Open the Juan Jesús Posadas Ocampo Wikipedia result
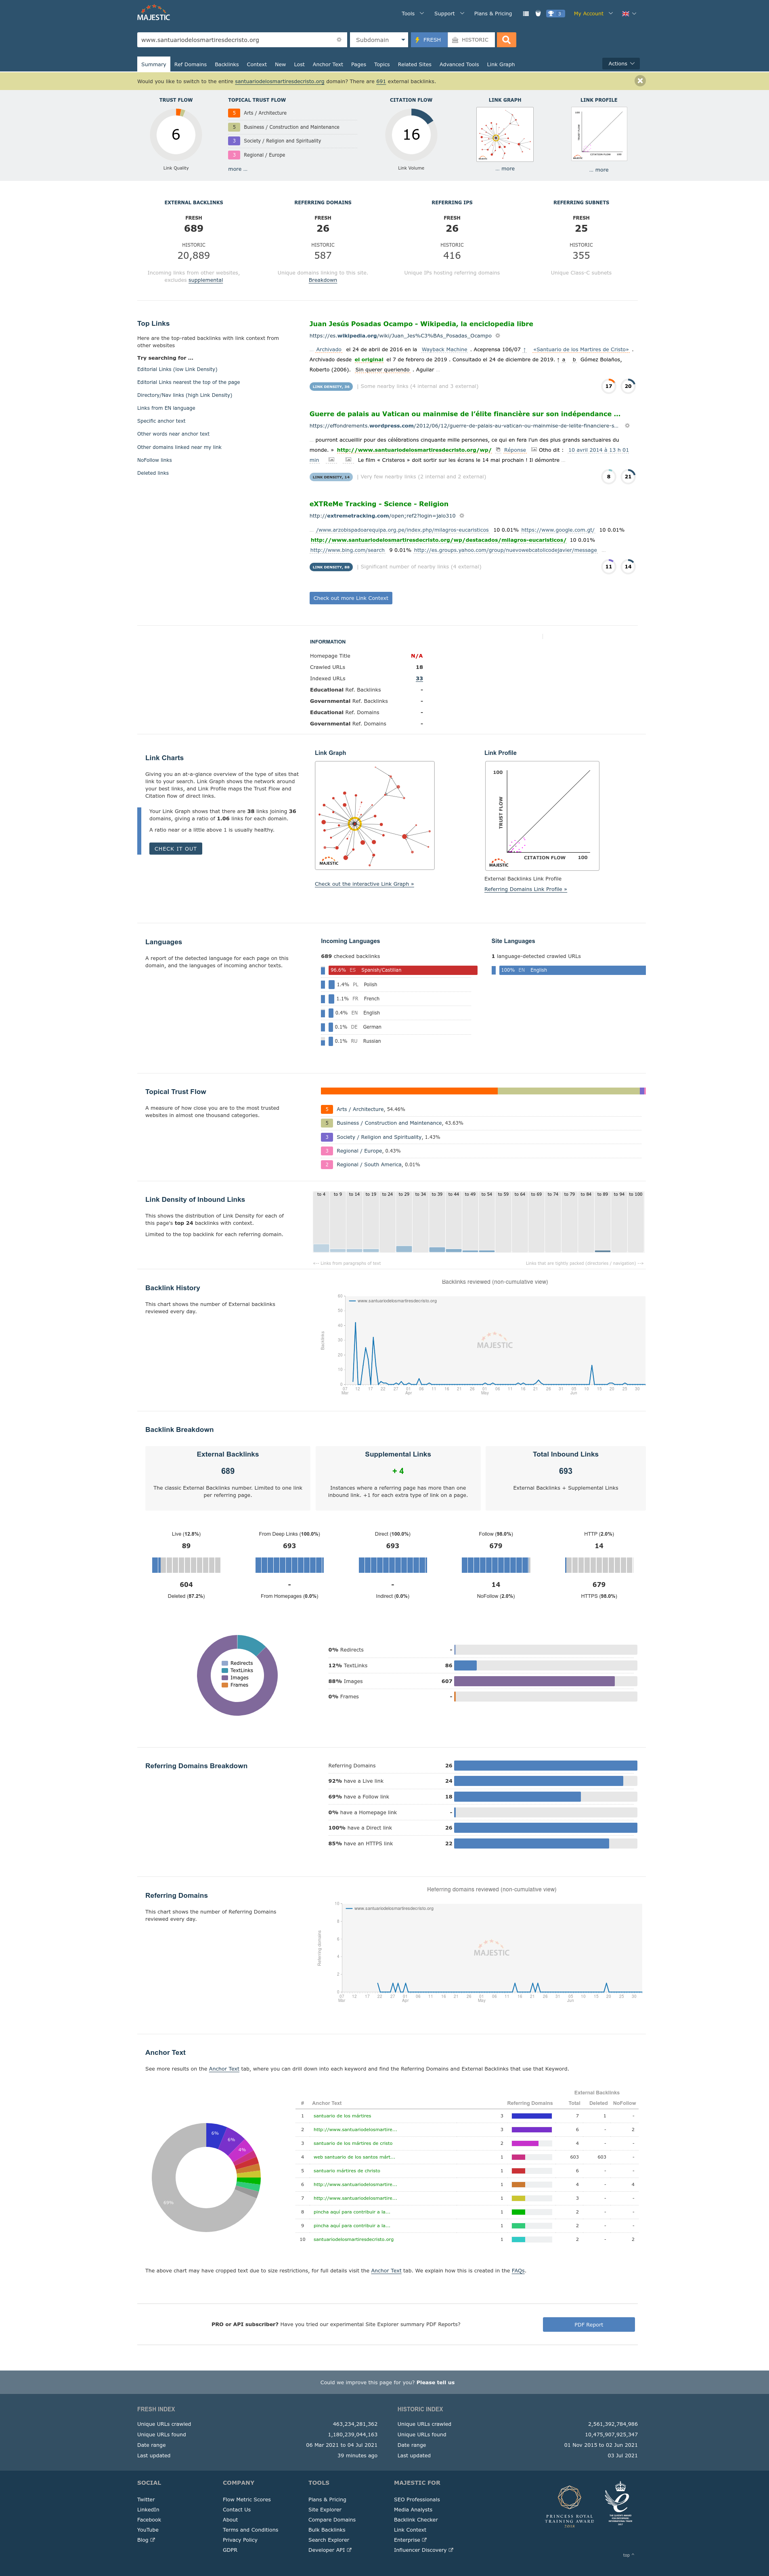This screenshot has width=769, height=2576. [x=421, y=324]
